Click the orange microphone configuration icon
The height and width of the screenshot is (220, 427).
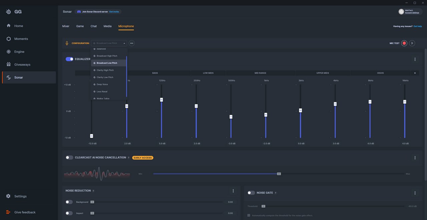67,43
